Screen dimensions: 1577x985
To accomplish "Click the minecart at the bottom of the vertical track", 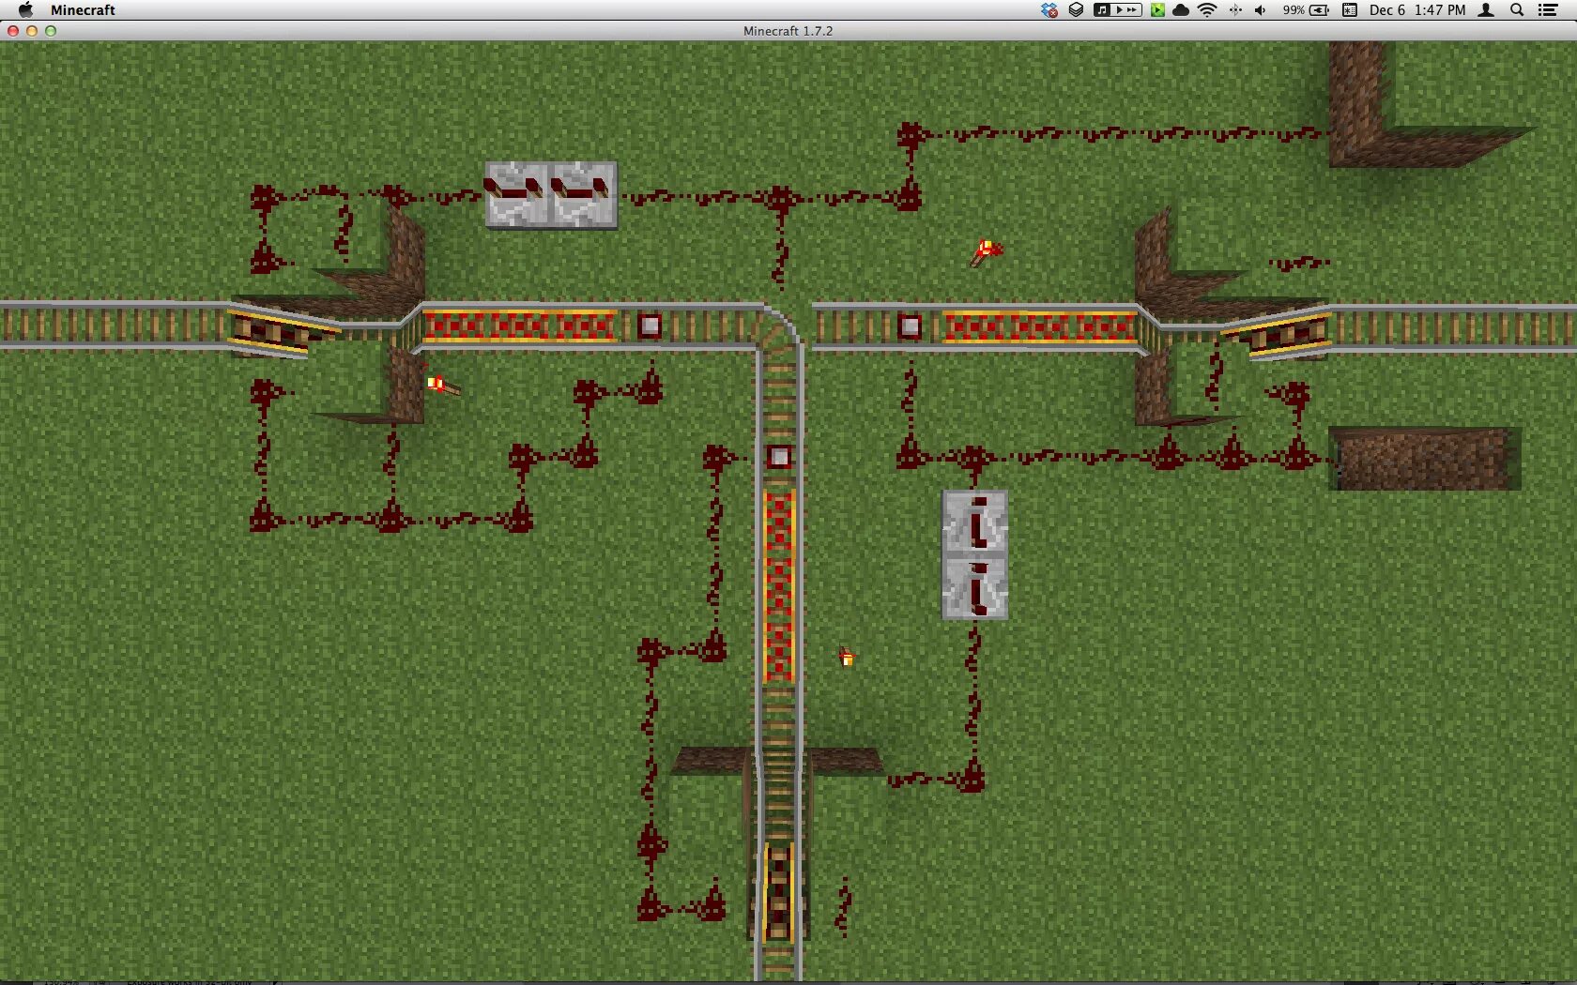I will coord(778,892).
